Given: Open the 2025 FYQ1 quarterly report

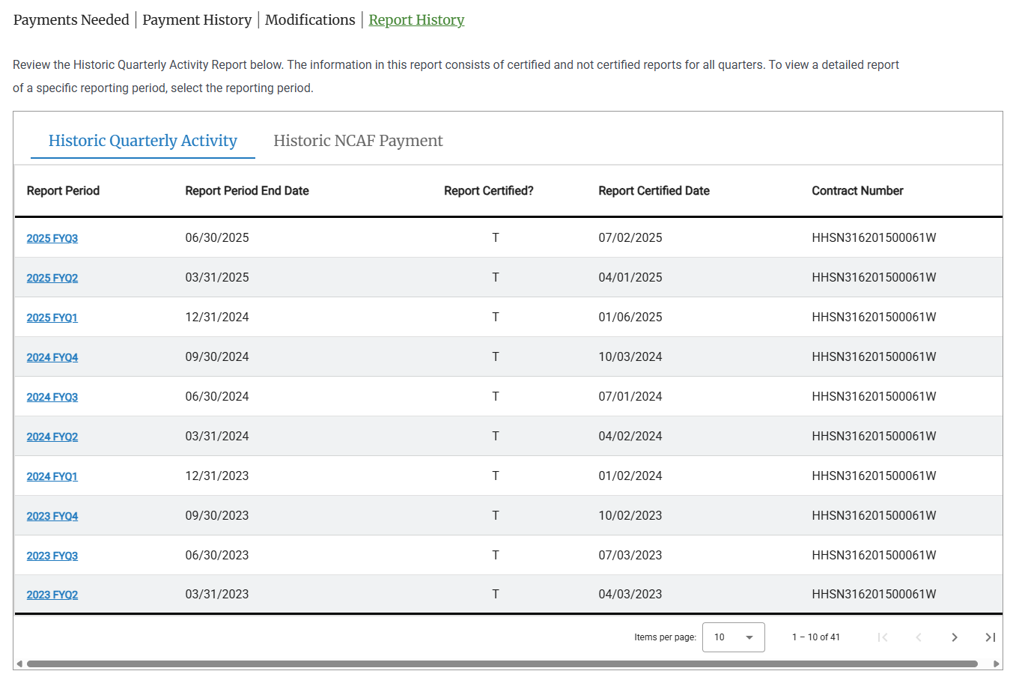Looking at the screenshot, I should click(52, 317).
